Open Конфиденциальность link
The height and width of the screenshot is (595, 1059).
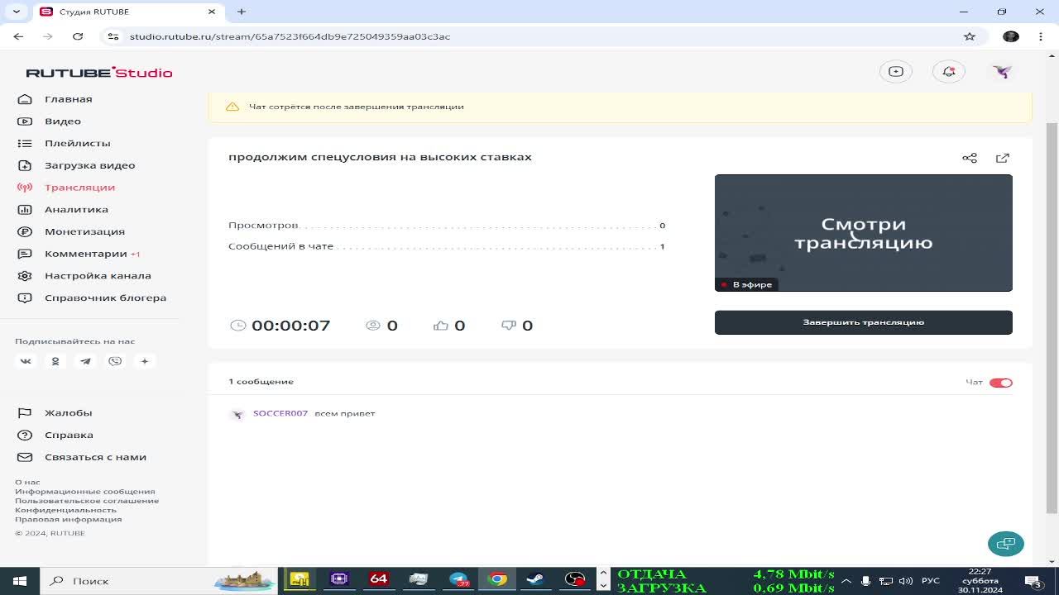[65, 510]
